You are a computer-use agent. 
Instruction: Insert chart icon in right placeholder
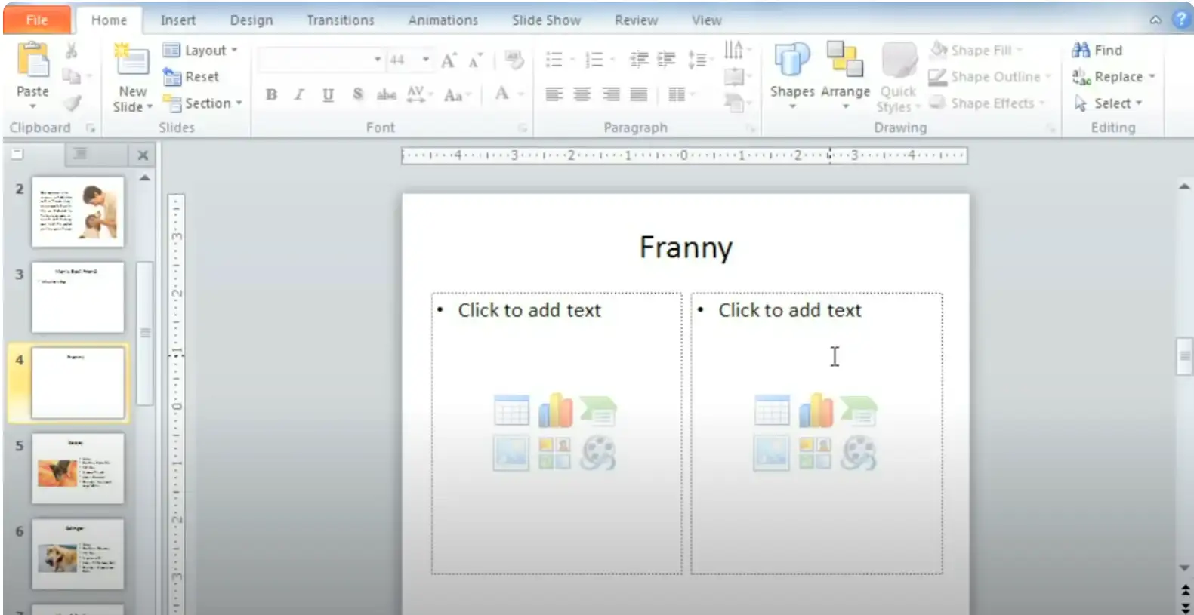tap(816, 411)
